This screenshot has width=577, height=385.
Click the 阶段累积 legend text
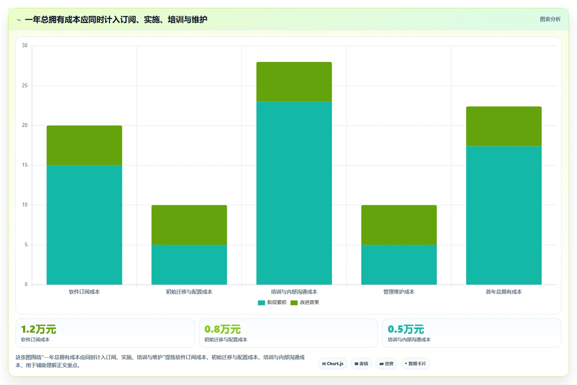(x=277, y=302)
